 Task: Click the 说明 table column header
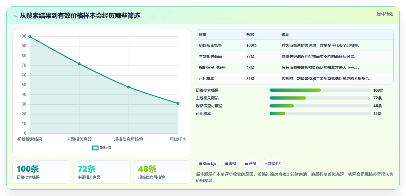tap(286, 35)
